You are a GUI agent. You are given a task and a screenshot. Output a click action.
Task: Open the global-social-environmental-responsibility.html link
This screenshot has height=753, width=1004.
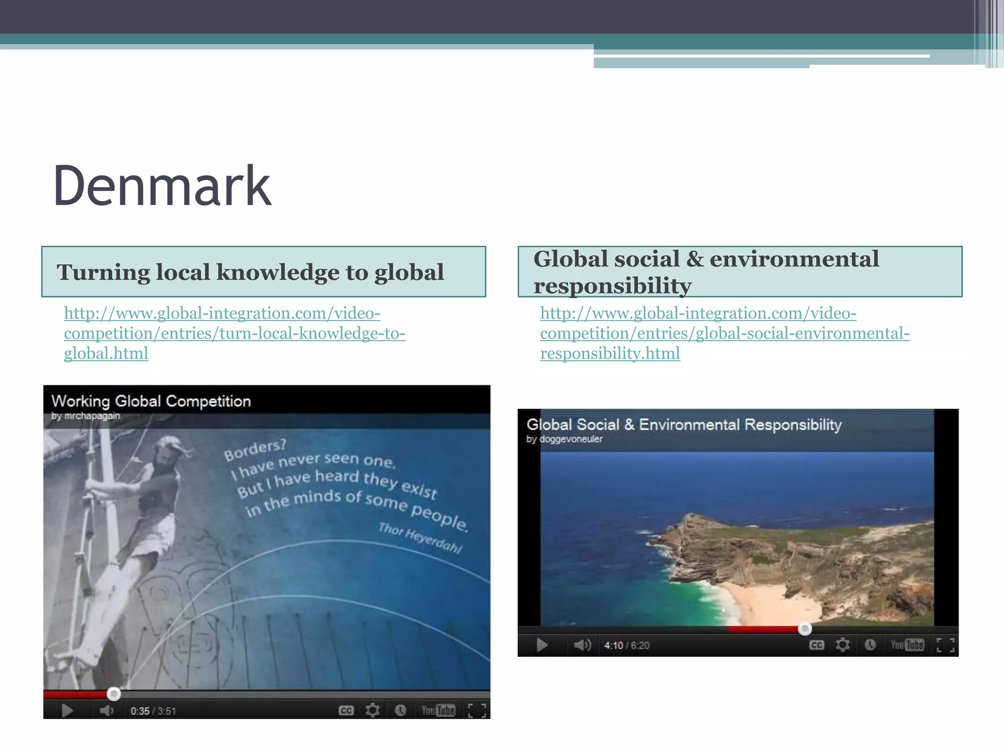tap(725, 333)
